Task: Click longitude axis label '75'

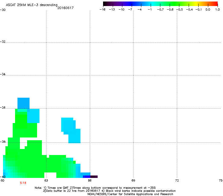Action: point(221,181)
